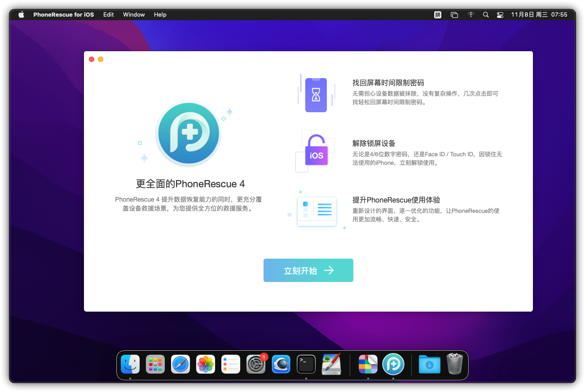
Task: Open Terminal from the dock
Action: [x=306, y=364]
